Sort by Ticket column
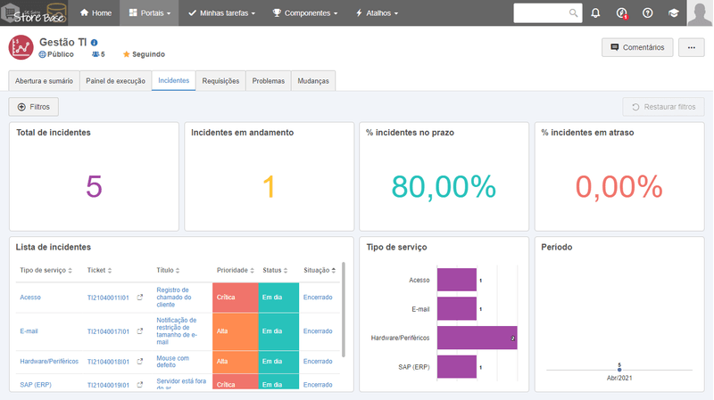 [99, 270]
